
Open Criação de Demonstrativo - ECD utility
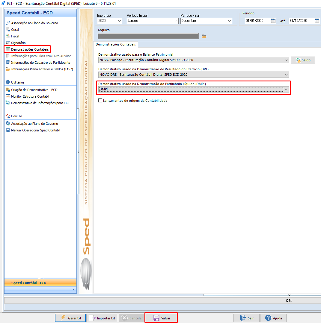click(34, 90)
